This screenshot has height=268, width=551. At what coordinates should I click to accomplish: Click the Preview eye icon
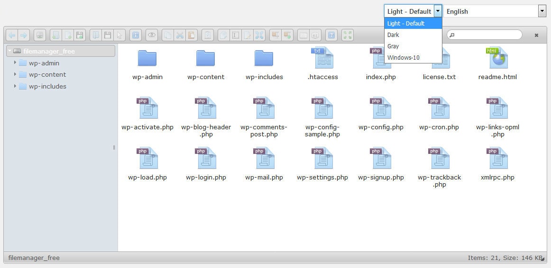(151, 35)
